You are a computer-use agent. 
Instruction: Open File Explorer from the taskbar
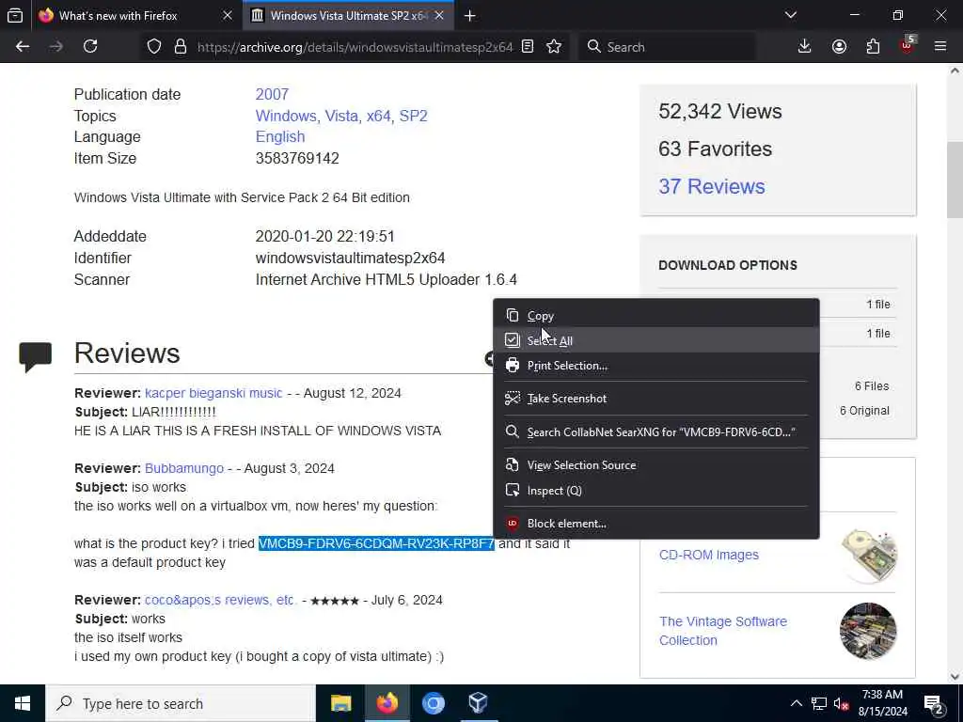pos(340,703)
